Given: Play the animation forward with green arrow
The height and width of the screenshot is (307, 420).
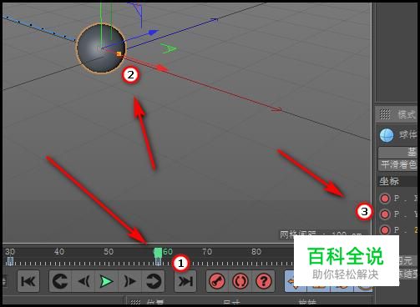Looking at the screenshot, I should (107, 281).
